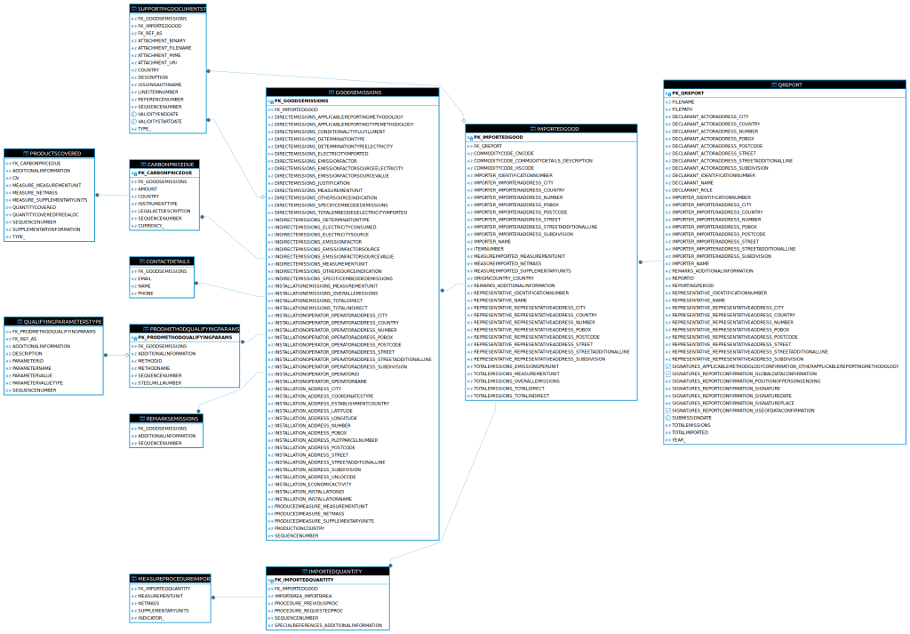This screenshot has height=634, width=910.
Task: Click the key icon beside PK_CARBONPRICEDUE
Action: pyautogui.click(x=134, y=172)
